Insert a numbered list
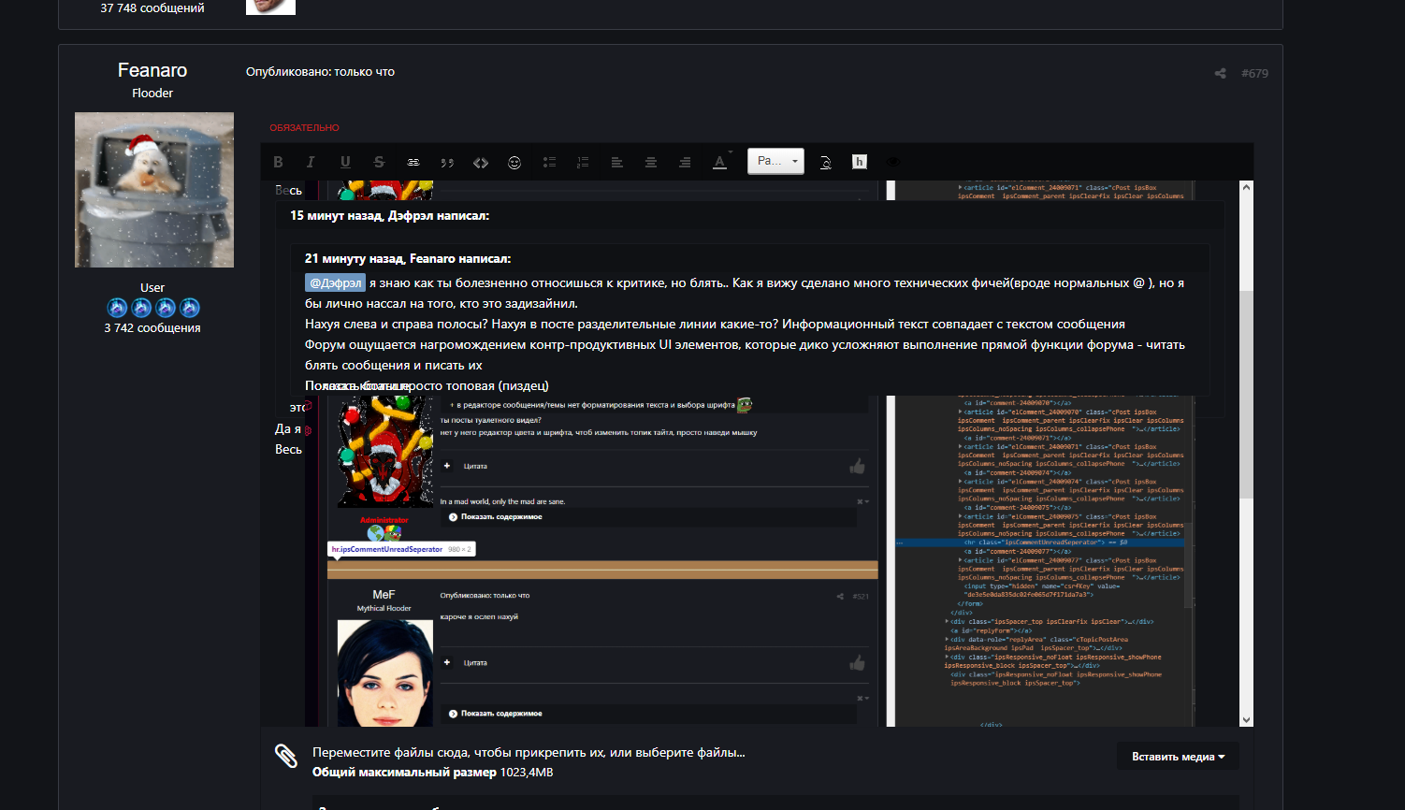The width and height of the screenshot is (1405, 810). pos(583,162)
